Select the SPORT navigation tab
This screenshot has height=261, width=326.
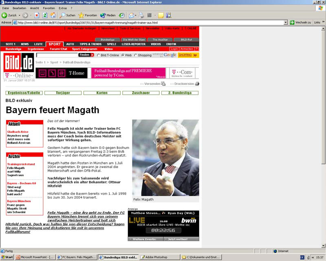point(55,44)
